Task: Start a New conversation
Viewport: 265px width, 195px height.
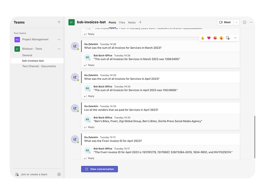Action: (x=99, y=169)
